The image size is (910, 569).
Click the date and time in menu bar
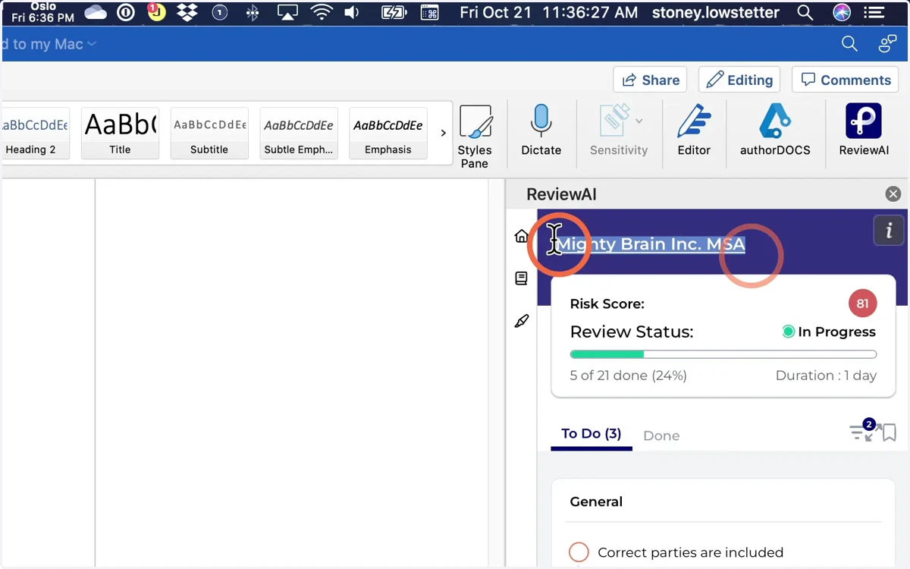tap(549, 13)
